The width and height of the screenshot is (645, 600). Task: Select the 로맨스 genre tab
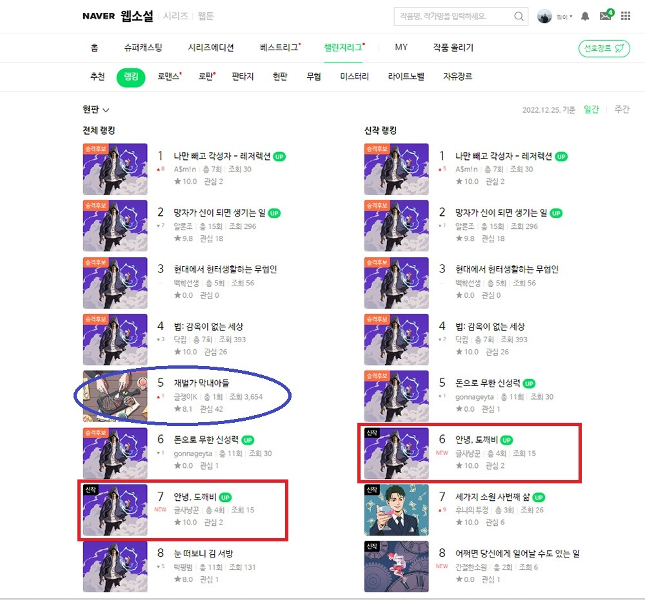click(170, 77)
